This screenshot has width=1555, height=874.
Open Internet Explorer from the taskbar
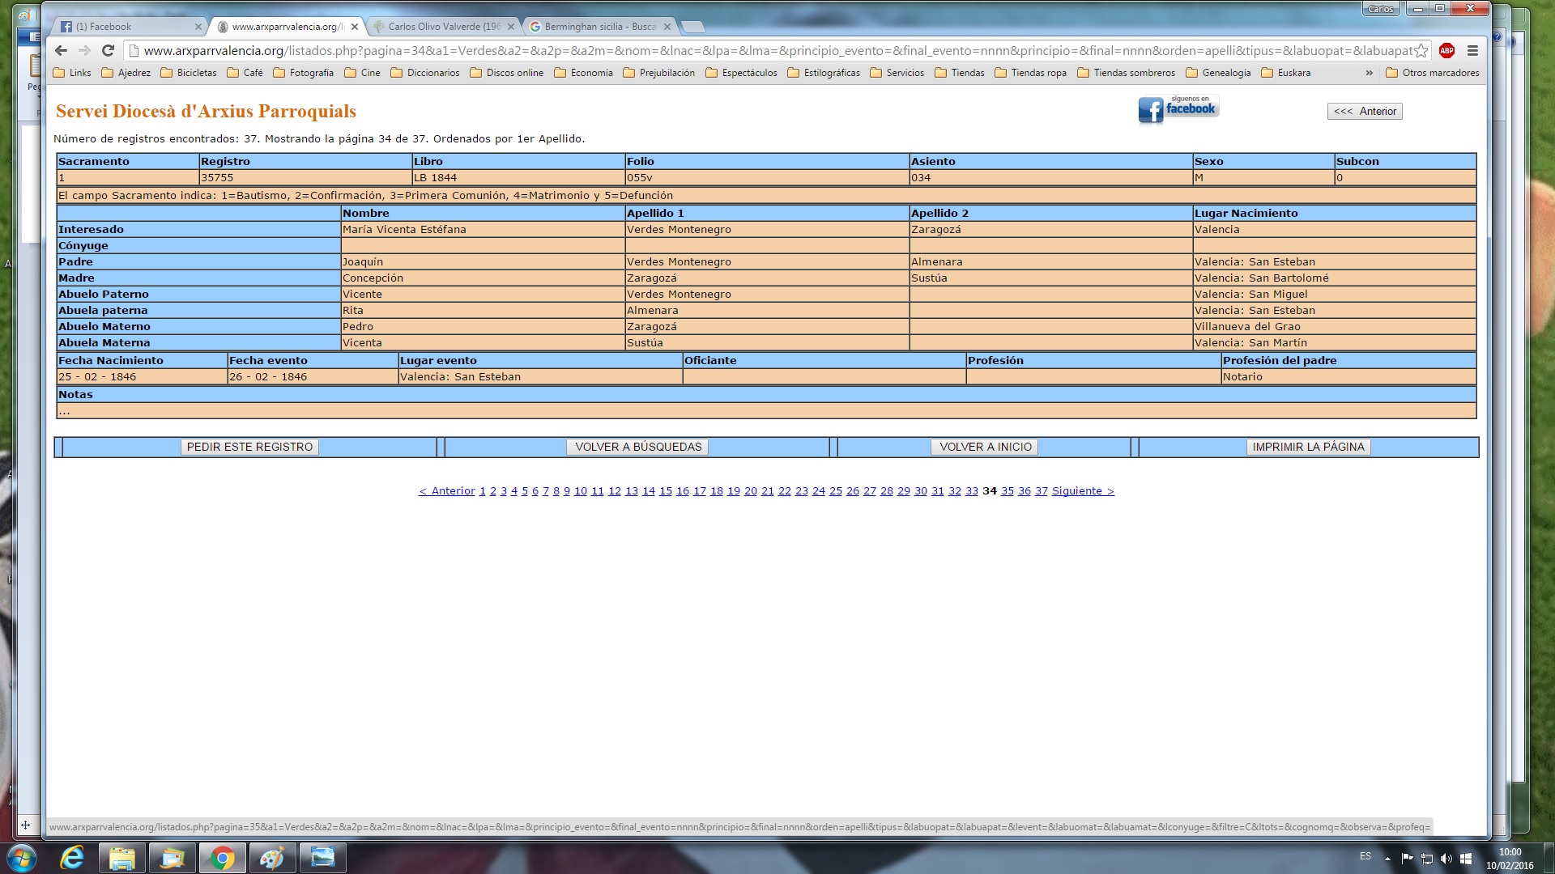point(72,857)
